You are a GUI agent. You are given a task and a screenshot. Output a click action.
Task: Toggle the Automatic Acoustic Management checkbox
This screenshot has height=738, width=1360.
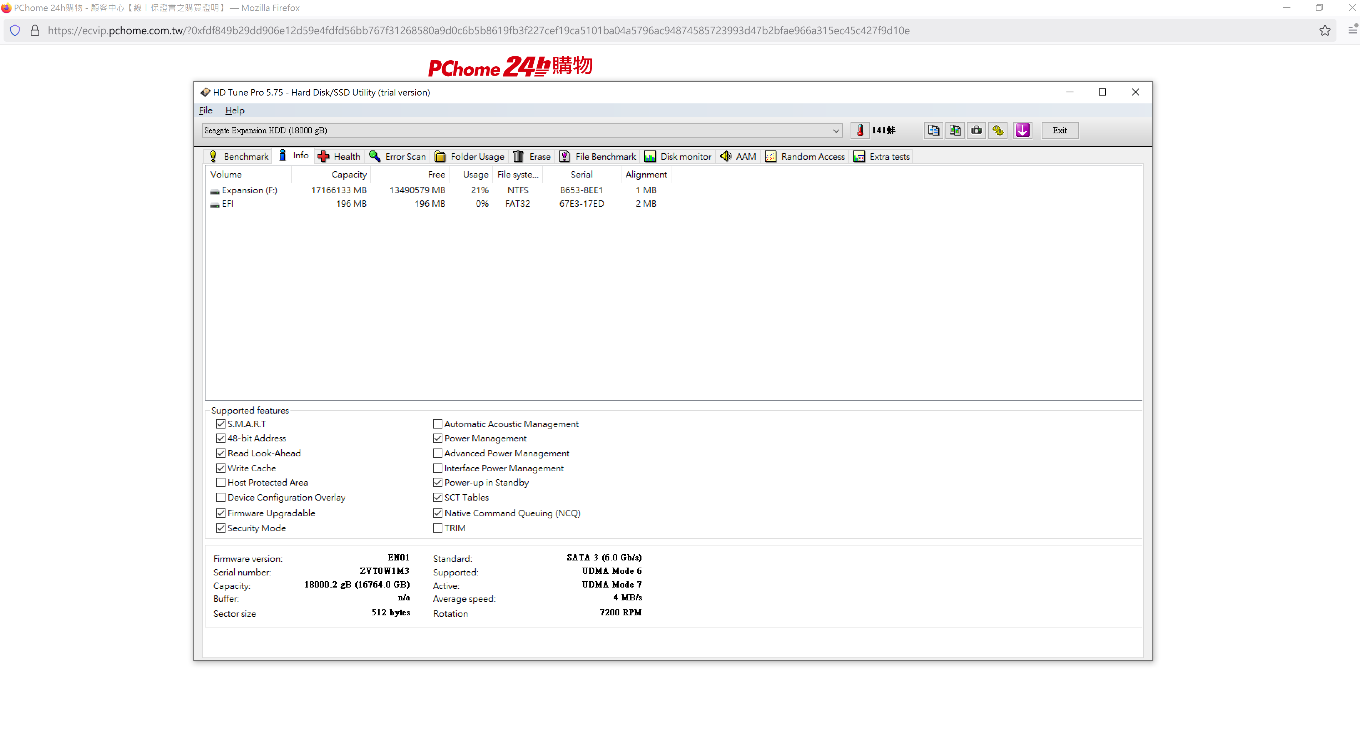click(438, 424)
